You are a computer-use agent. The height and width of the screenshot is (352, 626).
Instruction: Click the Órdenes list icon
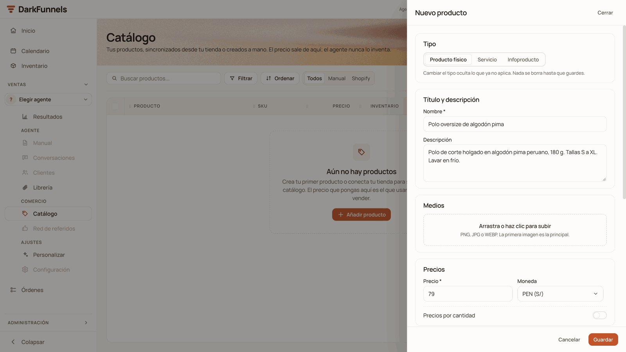tap(13, 290)
